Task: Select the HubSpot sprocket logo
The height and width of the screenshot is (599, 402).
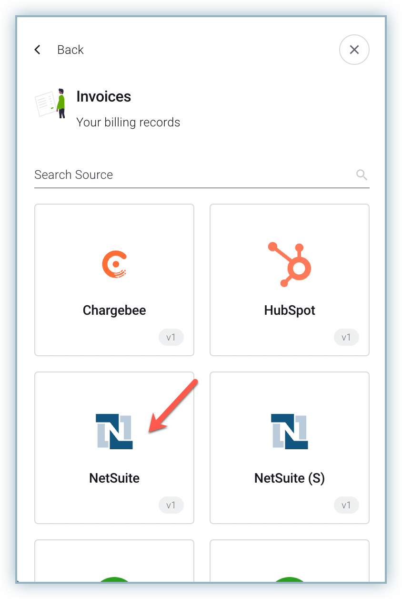Action: (290, 264)
